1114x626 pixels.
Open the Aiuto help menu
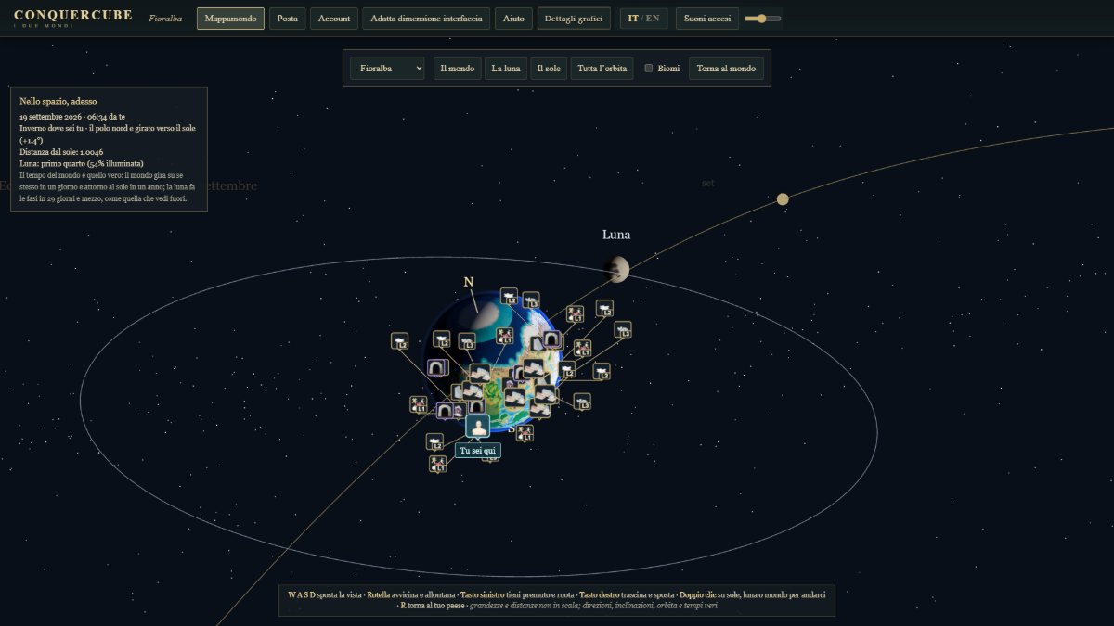(514, 19)
